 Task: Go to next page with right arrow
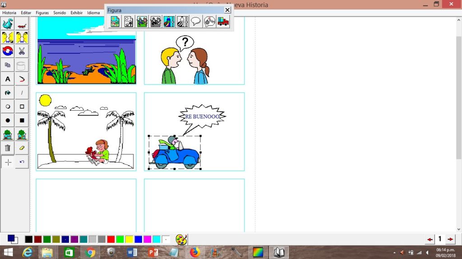tap(450, 239)
